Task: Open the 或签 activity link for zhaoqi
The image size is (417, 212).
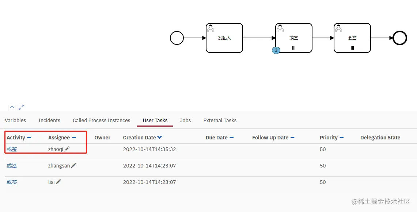Action: [x=12, y=149]
